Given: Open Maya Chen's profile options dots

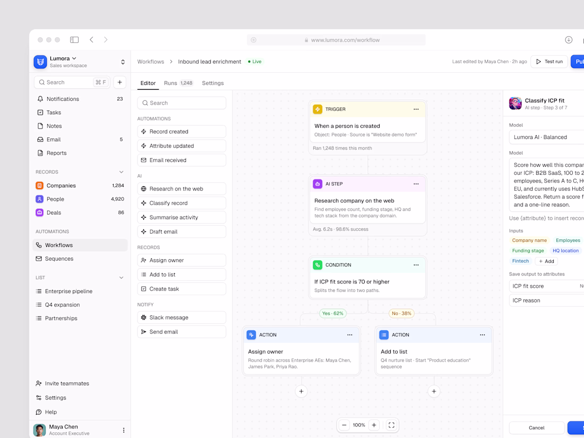Looking at the screenshot, I should click(x=124, y=430).
